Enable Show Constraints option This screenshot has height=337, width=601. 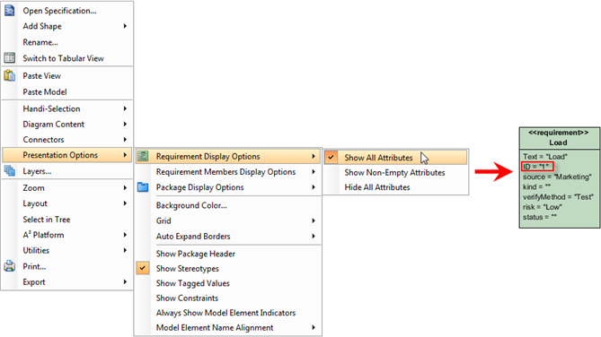pos(187,298)
